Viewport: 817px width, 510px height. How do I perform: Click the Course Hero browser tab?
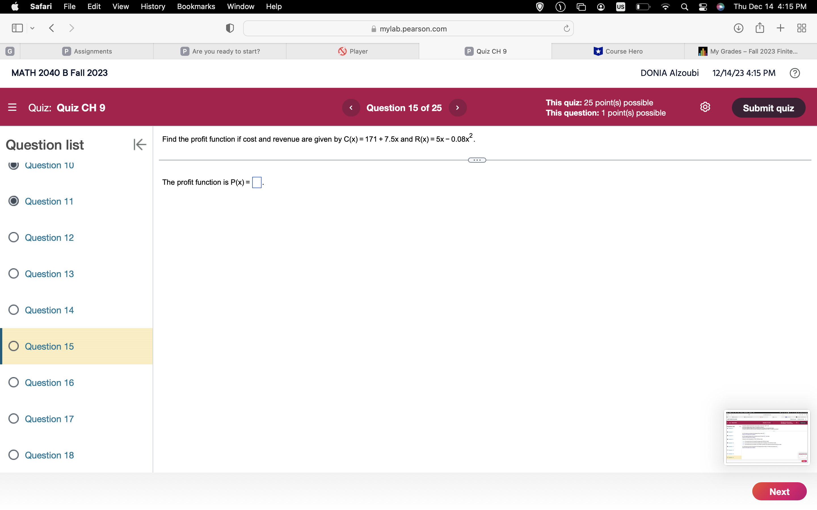618,51
